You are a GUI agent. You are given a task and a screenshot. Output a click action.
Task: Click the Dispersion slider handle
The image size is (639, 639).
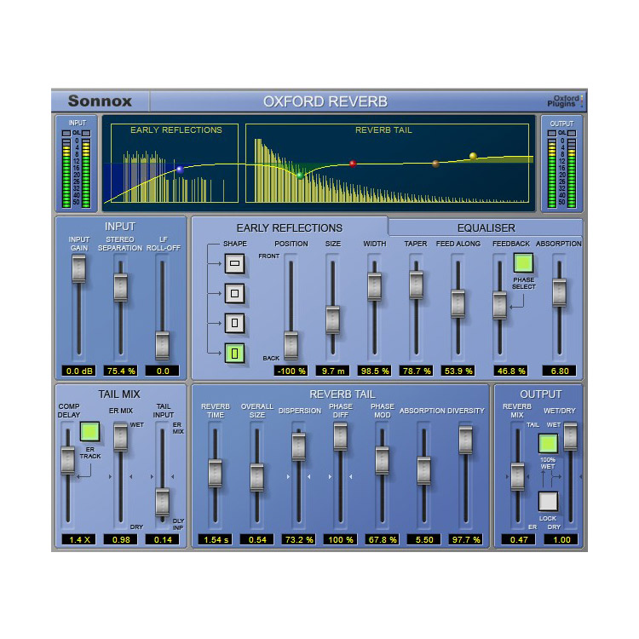tap(299, 446)
